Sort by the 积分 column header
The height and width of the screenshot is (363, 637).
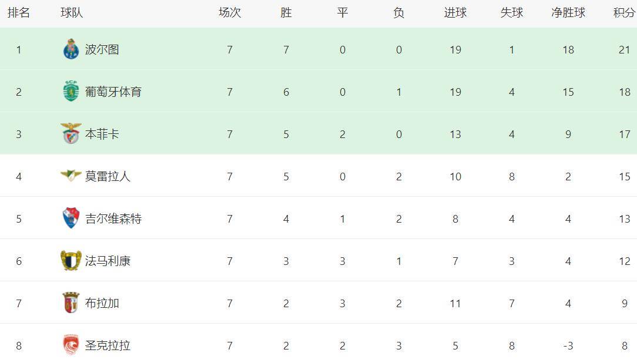(x=624, y=13)
